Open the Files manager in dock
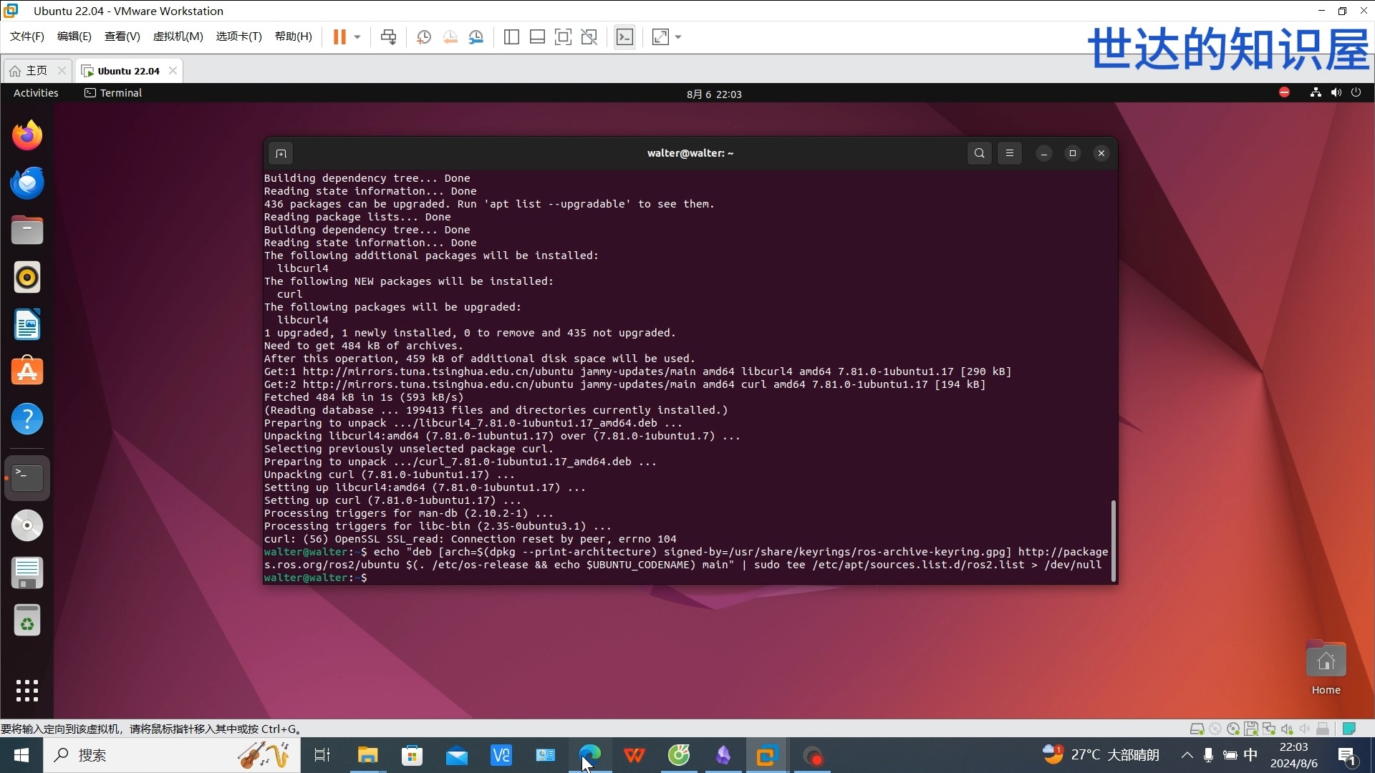 tap(27, 230)
